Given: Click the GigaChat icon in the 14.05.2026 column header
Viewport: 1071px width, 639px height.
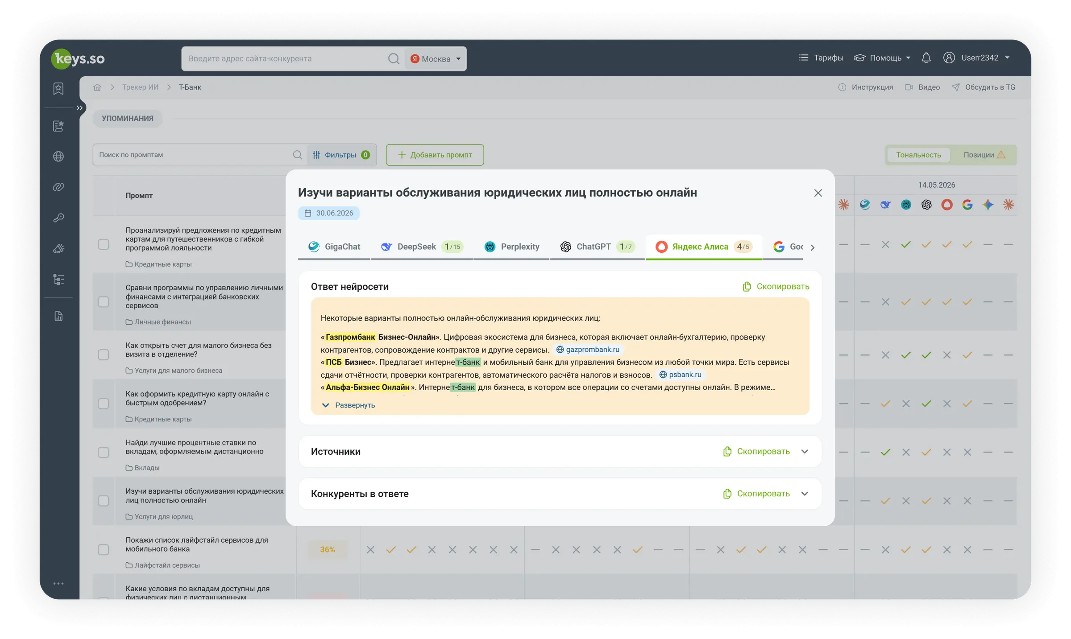Looking at the screenshot, I should pos(865,205).
